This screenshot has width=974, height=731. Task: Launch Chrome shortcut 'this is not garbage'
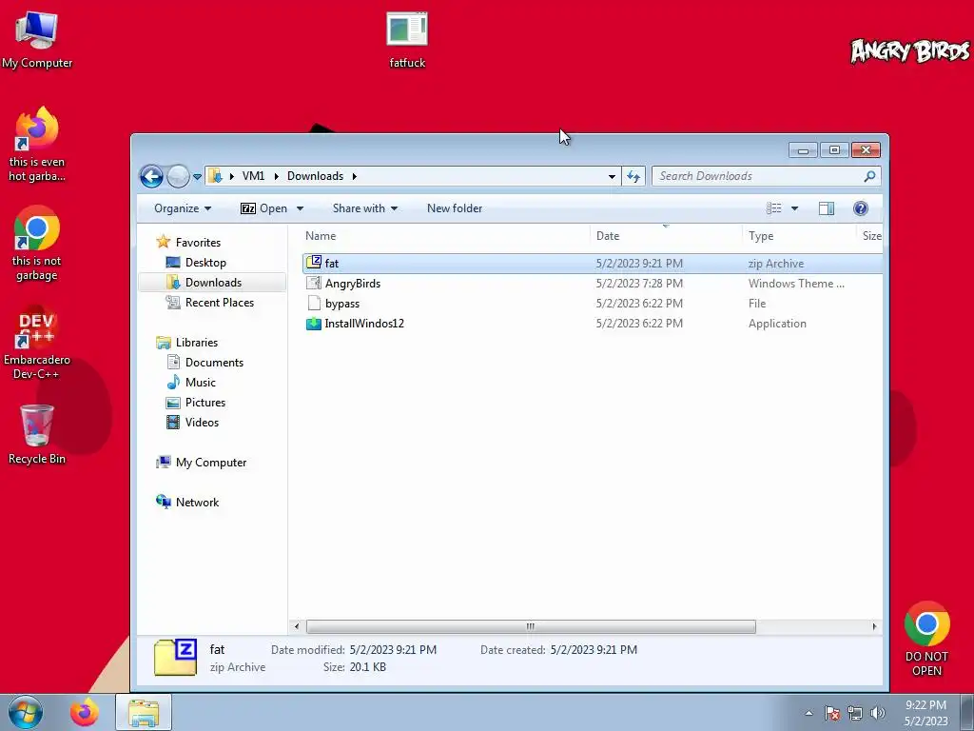(x=37, y=243)
